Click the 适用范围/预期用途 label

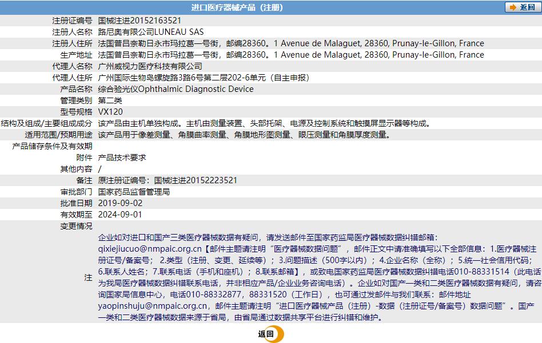58,135
